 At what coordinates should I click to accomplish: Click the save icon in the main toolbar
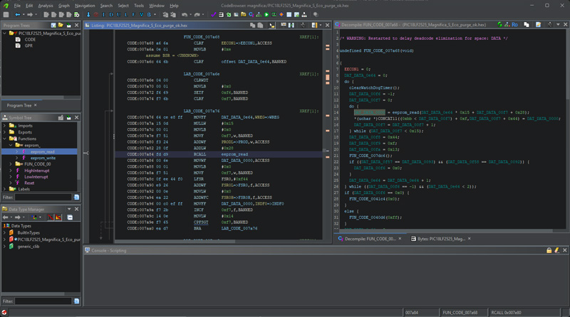[6, 14]
